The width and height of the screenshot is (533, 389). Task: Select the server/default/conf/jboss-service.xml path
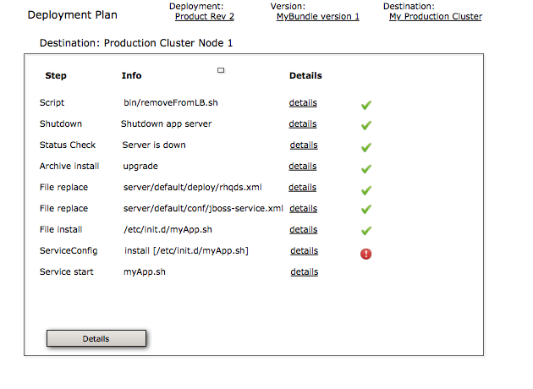point(203,209)
